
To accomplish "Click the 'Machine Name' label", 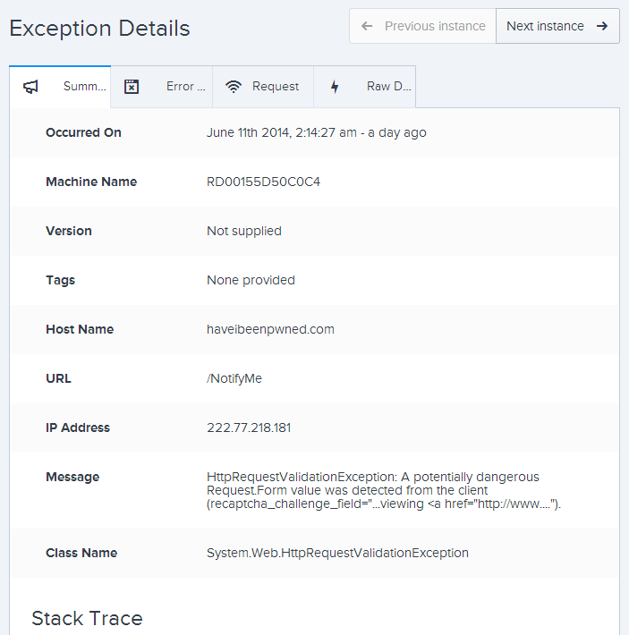I will click(x=91, y=182).
